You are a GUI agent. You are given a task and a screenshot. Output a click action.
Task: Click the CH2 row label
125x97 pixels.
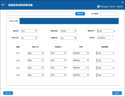click(18, 60)
